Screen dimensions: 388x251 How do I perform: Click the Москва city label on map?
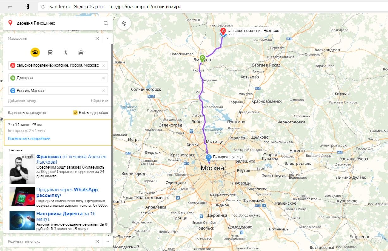click(212, 168)
